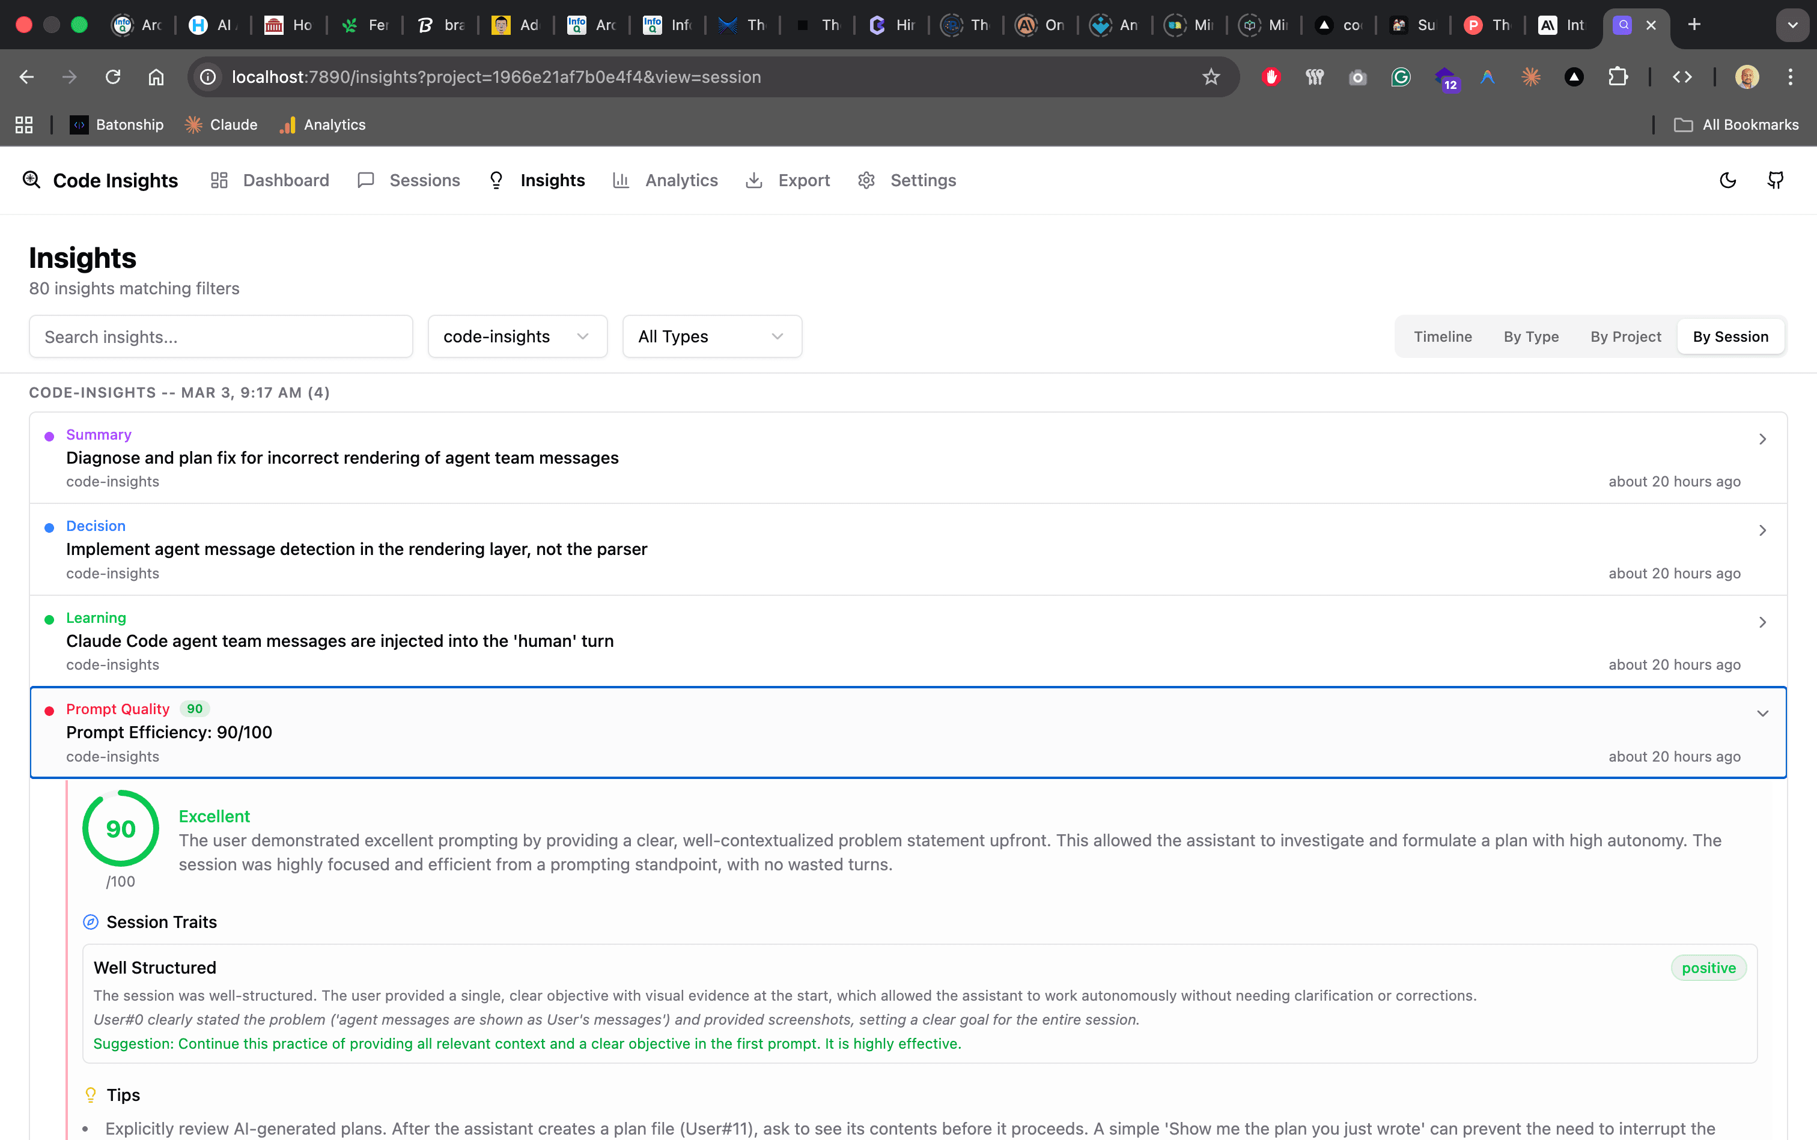This screenshot has height=1140, width=1817.
Task: Click the Export download icon
Action: point(754,180)
